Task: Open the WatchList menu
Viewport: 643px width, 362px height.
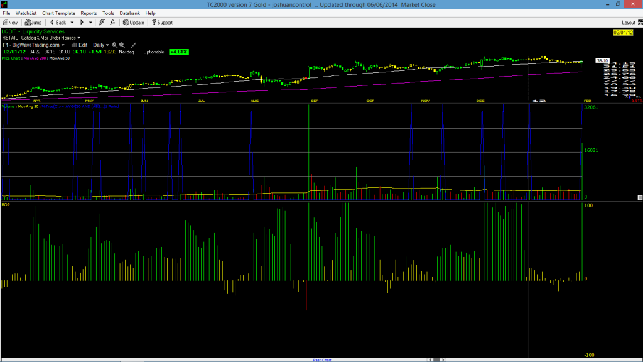Action: [x=26, y=13]
